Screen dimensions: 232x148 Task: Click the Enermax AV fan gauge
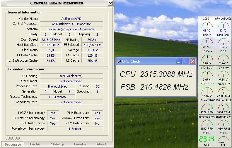coord(223,123)
